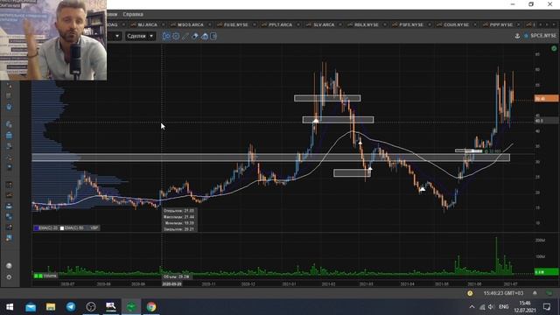
Task: Open File Explorer from taskbar
Action: [51, 307]
